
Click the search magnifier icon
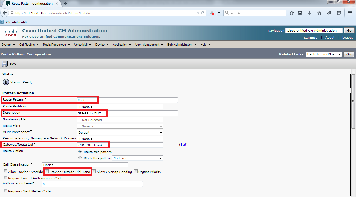[227, 13]
